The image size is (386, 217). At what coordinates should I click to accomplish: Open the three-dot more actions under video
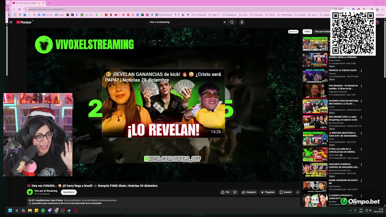coord(297,192)
